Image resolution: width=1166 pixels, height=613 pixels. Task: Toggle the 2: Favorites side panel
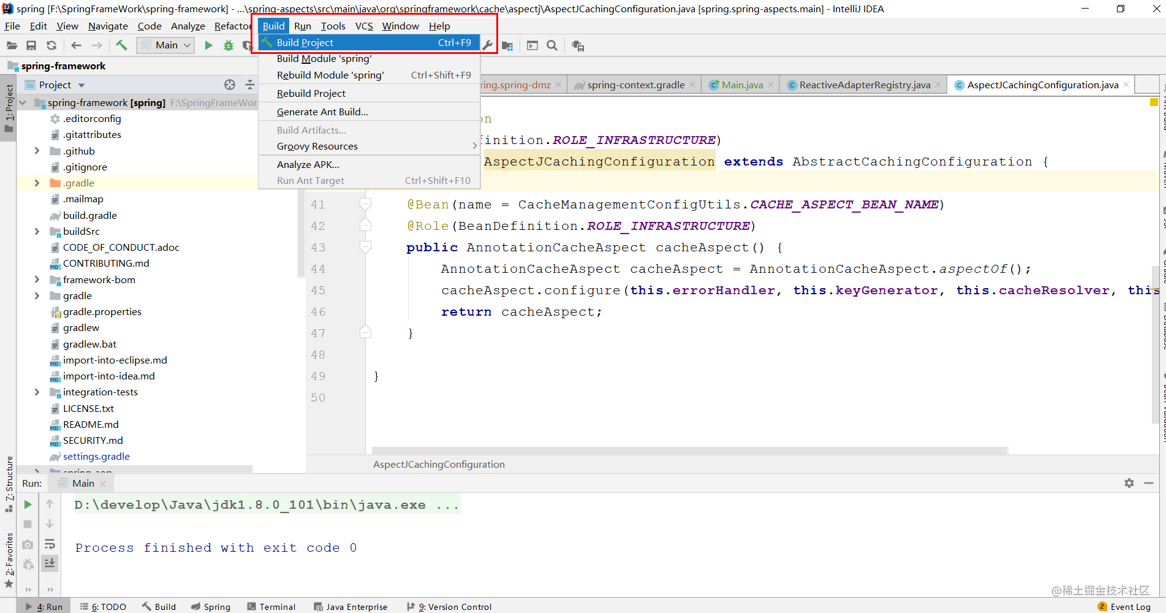pyautogui.click(x=9, y=560)
